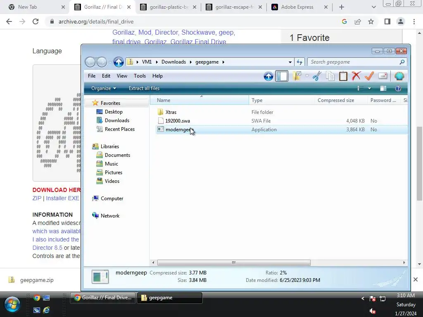Open the File menu
The image size is (423, 317).
click(x=92, y=76)
